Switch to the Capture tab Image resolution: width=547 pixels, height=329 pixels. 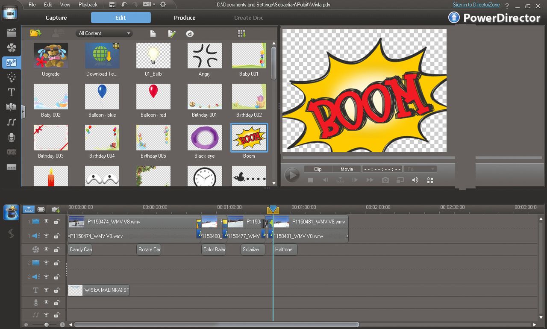click(56, 18)
